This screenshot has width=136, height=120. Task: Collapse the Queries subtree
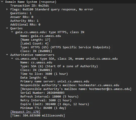click(x=7, y=28)
